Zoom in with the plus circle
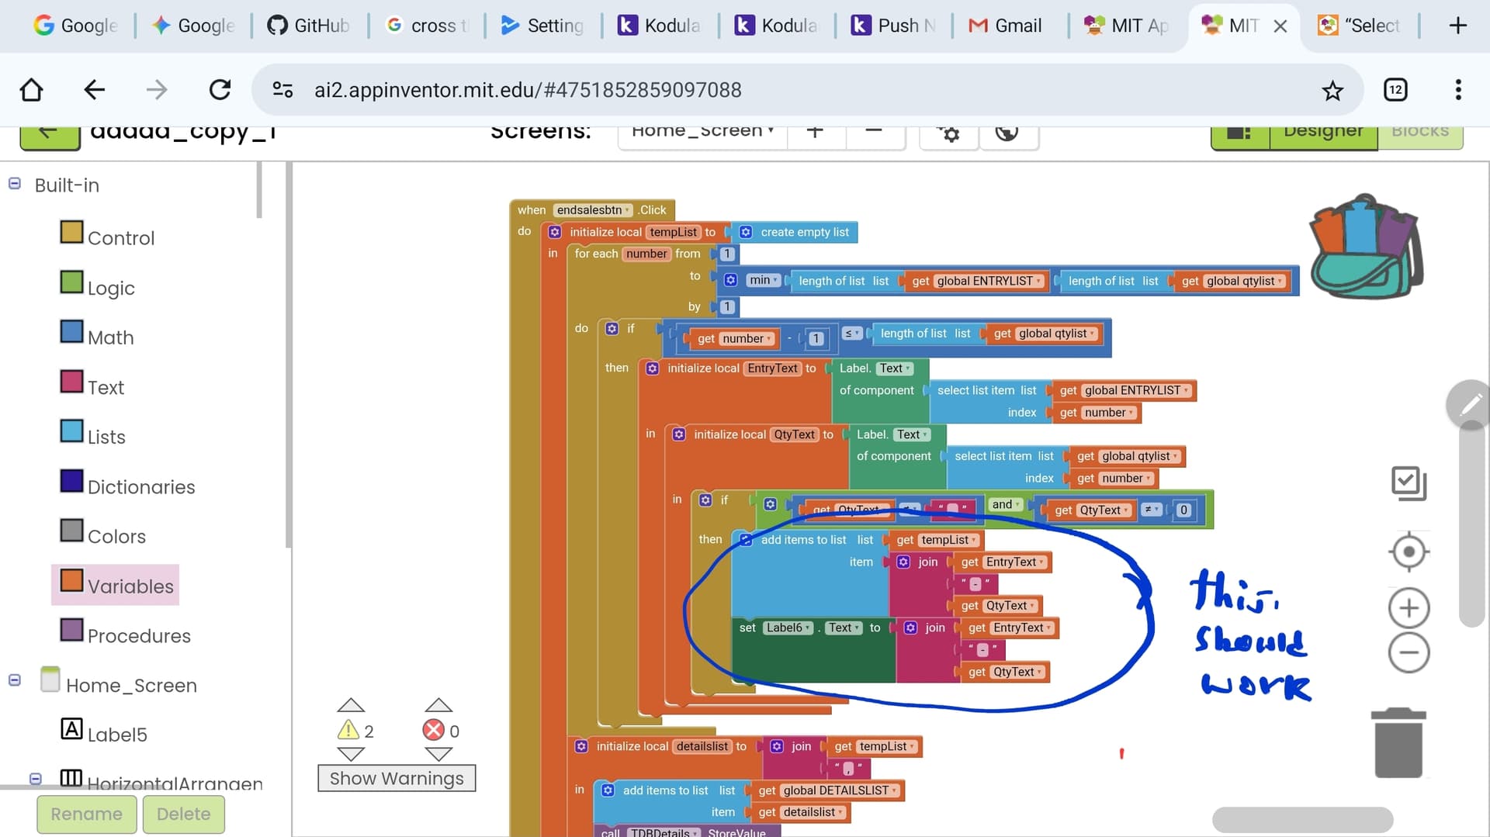The height and width of the screenshot is (837, 1490). coord(1409,608)
